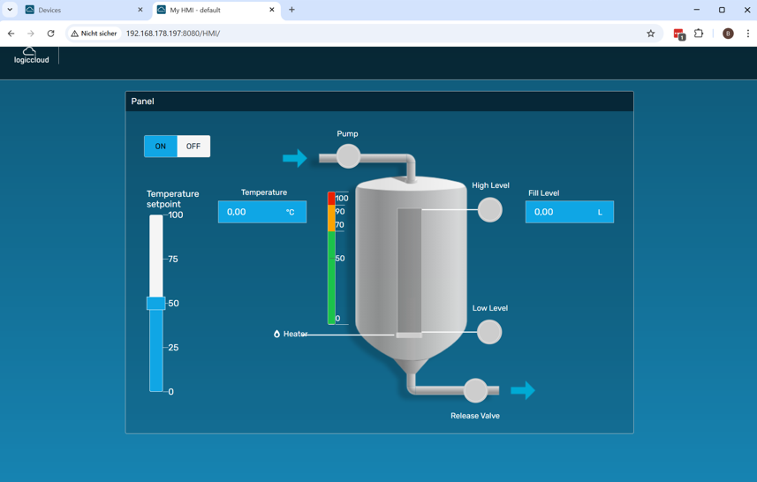
Task: Open the browser extensions puzzle icon
Action: click(x=699, y=34)
